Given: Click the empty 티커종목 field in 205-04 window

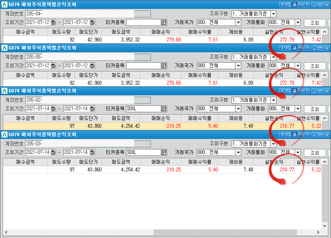Looking at the screenshot, I should click(x=143, y=22).
